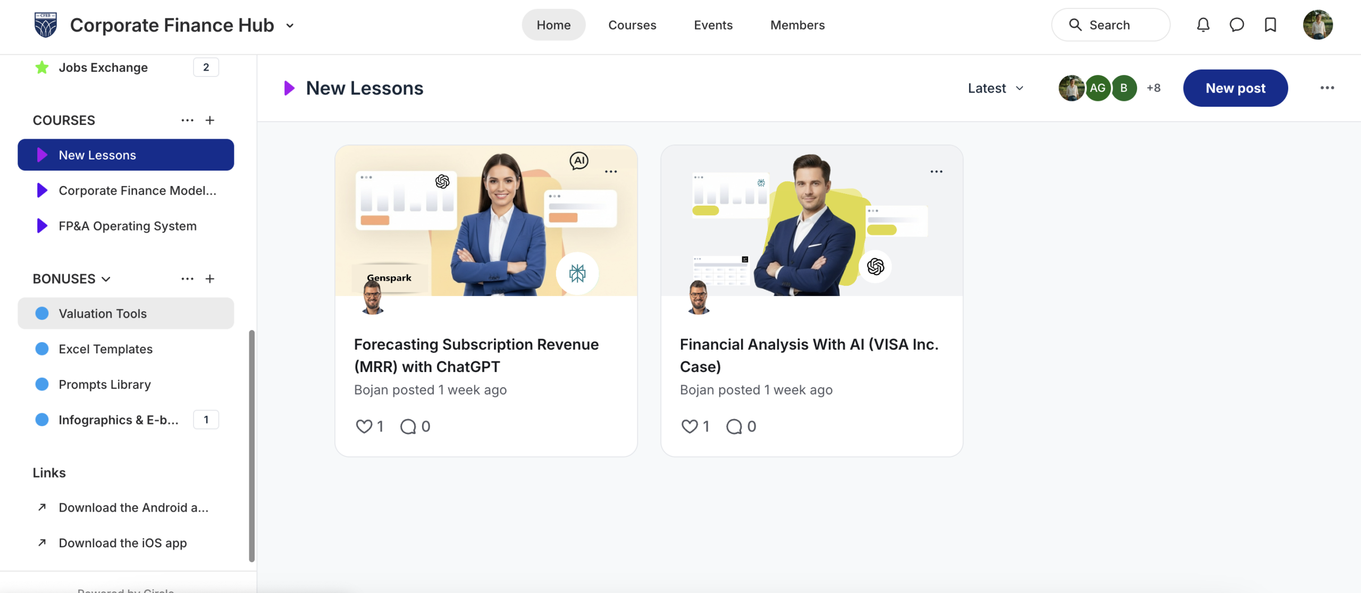Open the Corporate Finance Hub community dropdown
Viewport: 1361px width, 593px height.
click(x=290, y=26)
